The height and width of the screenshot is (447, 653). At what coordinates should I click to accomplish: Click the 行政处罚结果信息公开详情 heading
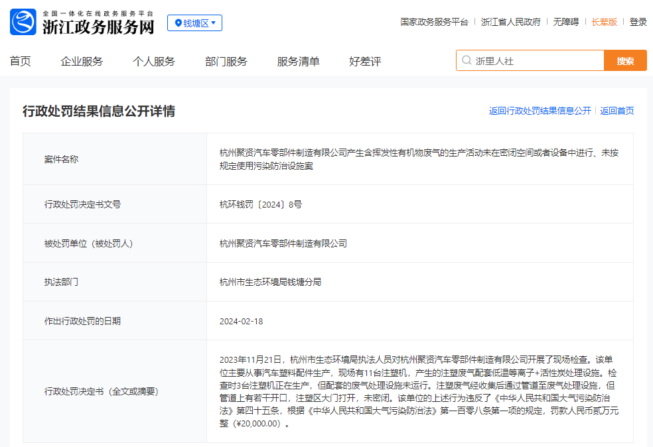99,111
